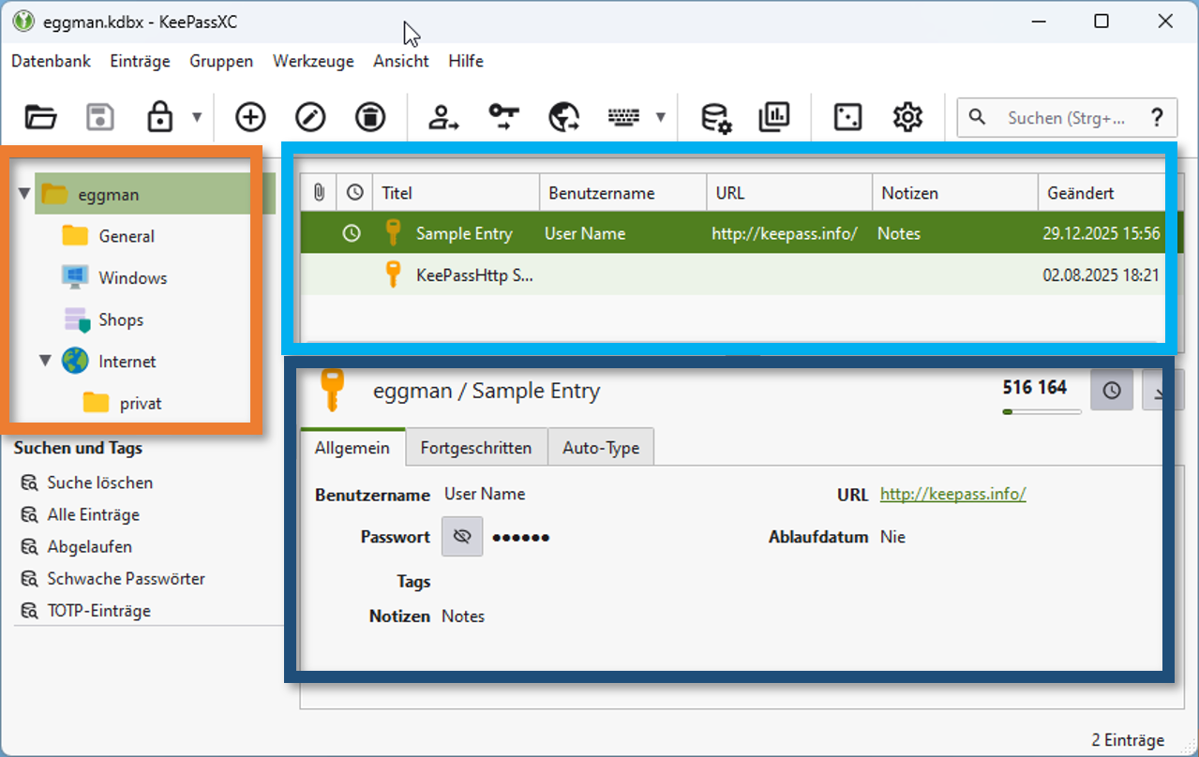Collapse the Internet group tree arrow
This screenshot has height=757, width=1199.
point(45,361)
